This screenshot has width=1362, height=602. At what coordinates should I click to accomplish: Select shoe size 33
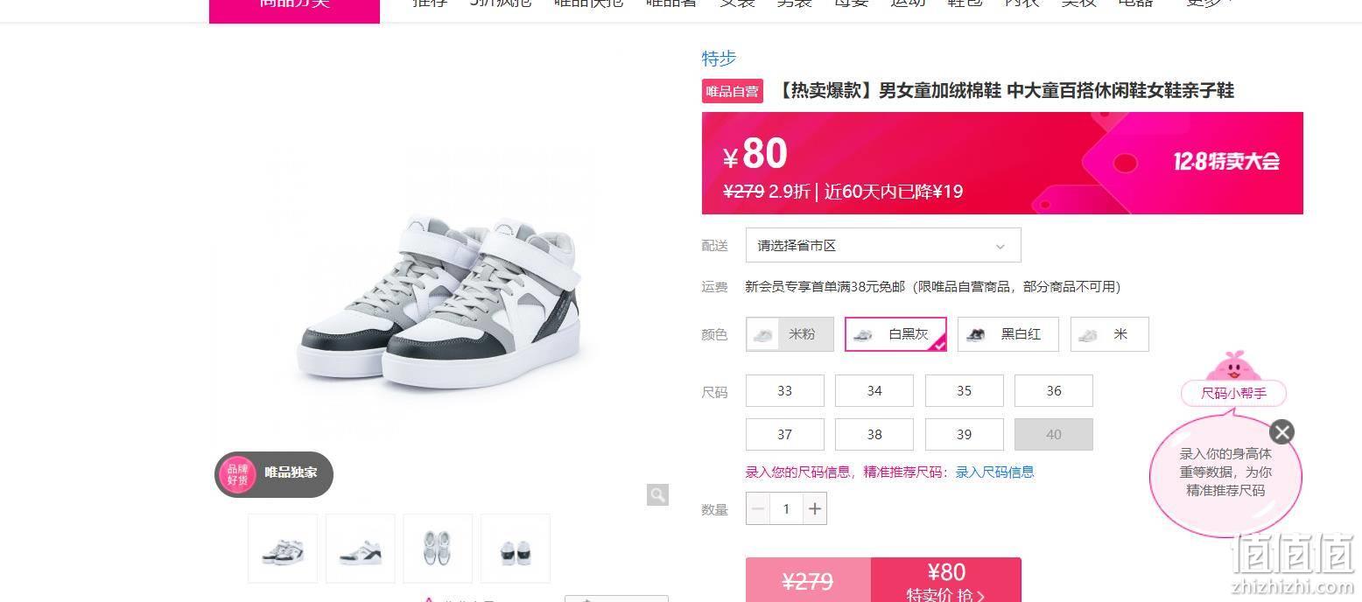(x=785, y=391)
